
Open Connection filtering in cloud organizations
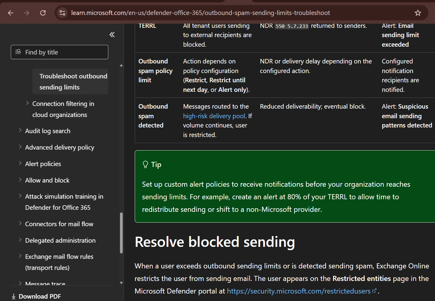pos(63,109)
